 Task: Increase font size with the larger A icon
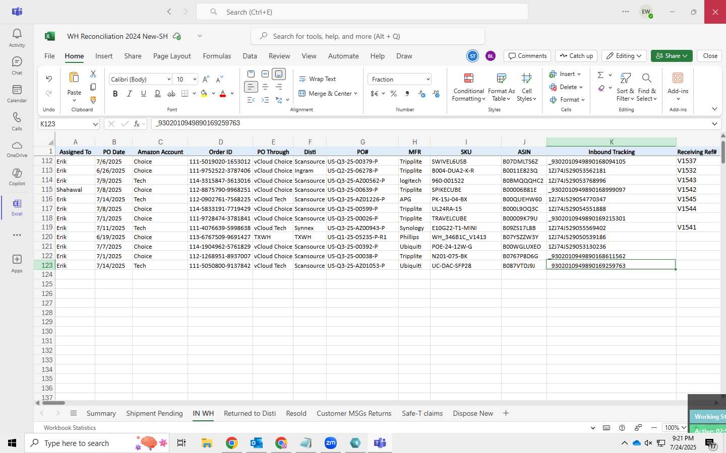206,79
